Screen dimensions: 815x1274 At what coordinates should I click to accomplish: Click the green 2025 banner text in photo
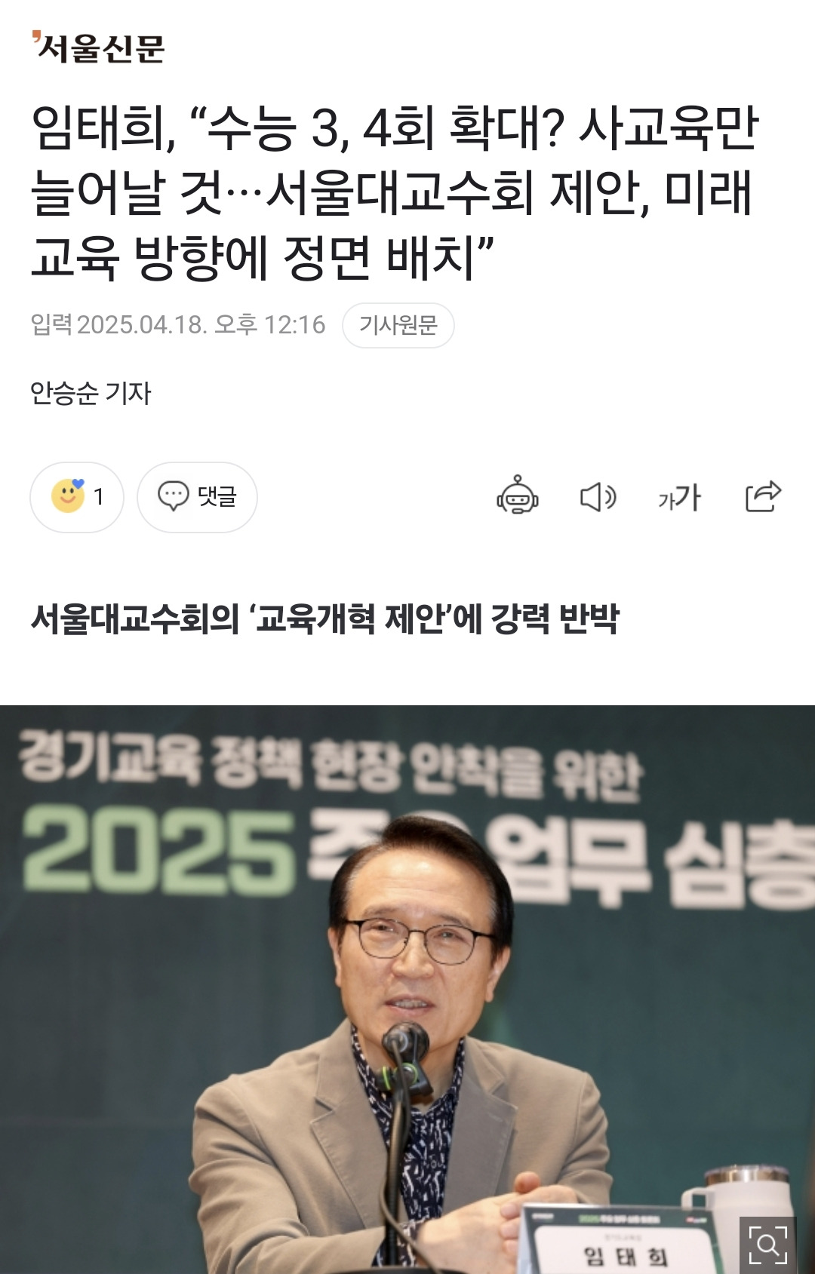tap(158, 851)
